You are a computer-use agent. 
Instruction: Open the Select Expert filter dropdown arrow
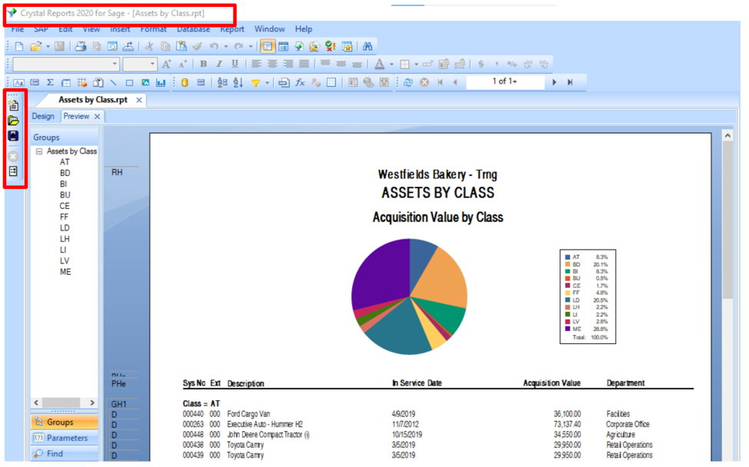[267, 82]
